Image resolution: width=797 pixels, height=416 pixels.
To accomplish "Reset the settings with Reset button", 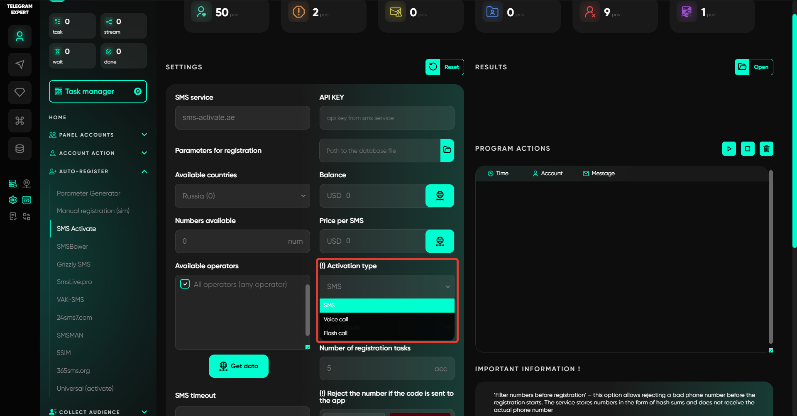I will (445, 67).
